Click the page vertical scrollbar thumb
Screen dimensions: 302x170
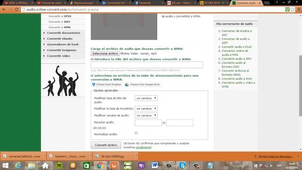[300, 86]
